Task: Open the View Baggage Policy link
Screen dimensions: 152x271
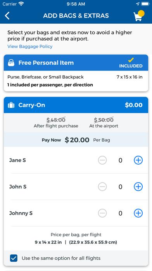Action: [30, 46]
